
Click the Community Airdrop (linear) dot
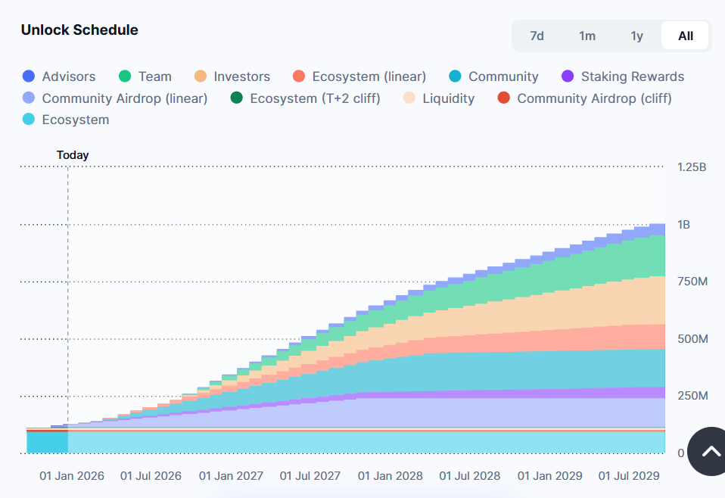[x=28, y=98]
